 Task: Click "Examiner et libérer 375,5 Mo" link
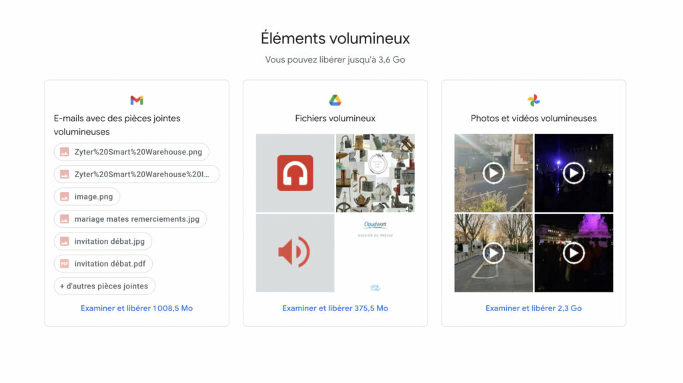(x=335, y=308)
